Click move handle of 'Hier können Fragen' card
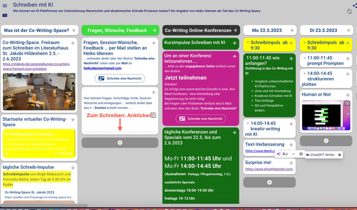This screenshot has height=210, width=357. pos(154,92)
